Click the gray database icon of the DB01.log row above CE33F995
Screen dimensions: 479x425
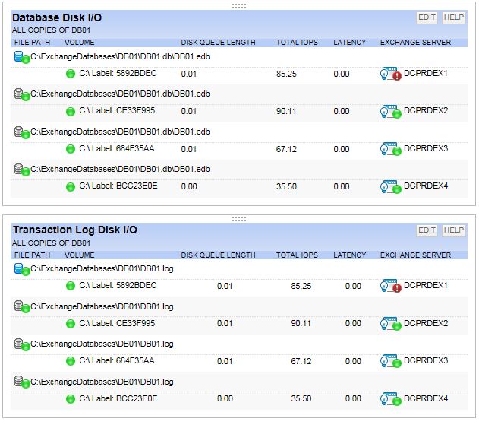pyautogui.click(x=22, y=307)
